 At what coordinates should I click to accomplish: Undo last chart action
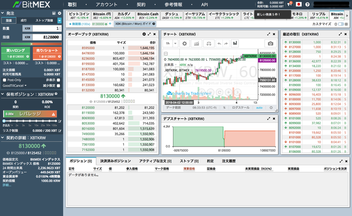pos(219,44)
